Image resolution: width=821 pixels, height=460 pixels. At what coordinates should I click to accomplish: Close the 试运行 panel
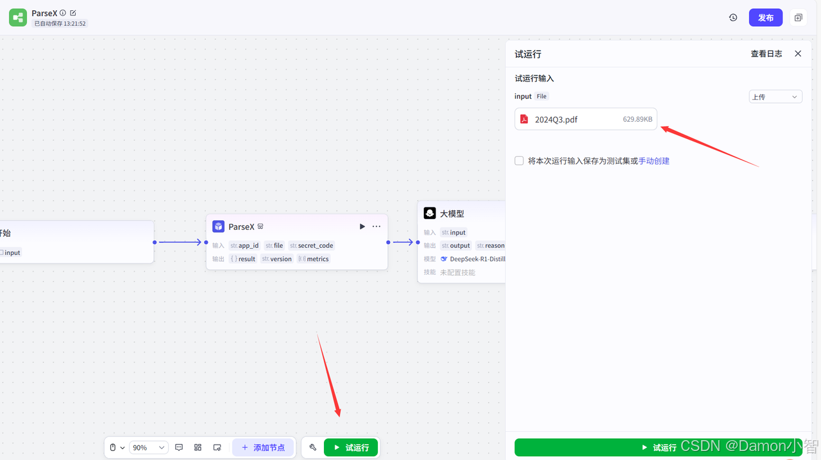[798, 54]
